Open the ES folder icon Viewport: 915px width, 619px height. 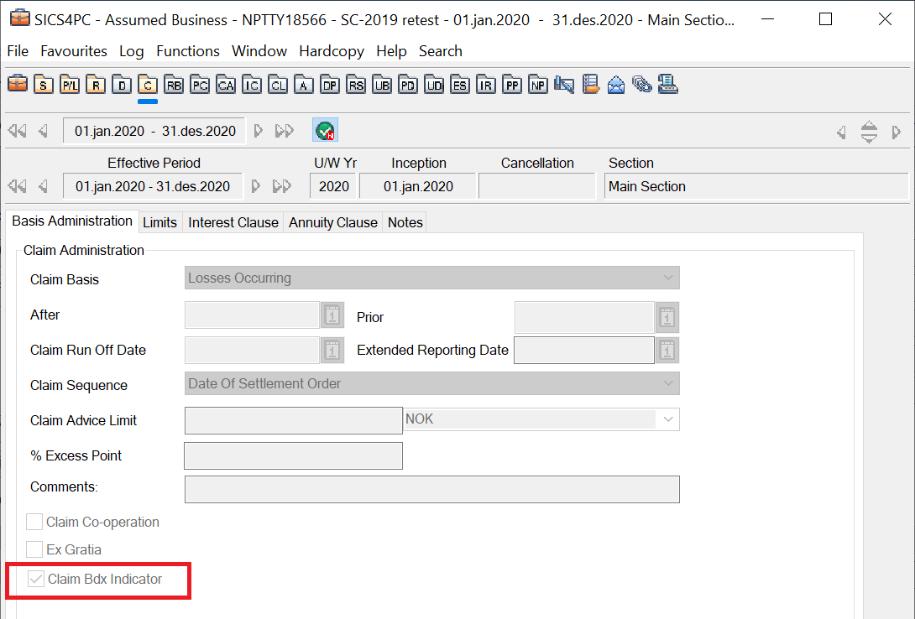coord(459,84)
